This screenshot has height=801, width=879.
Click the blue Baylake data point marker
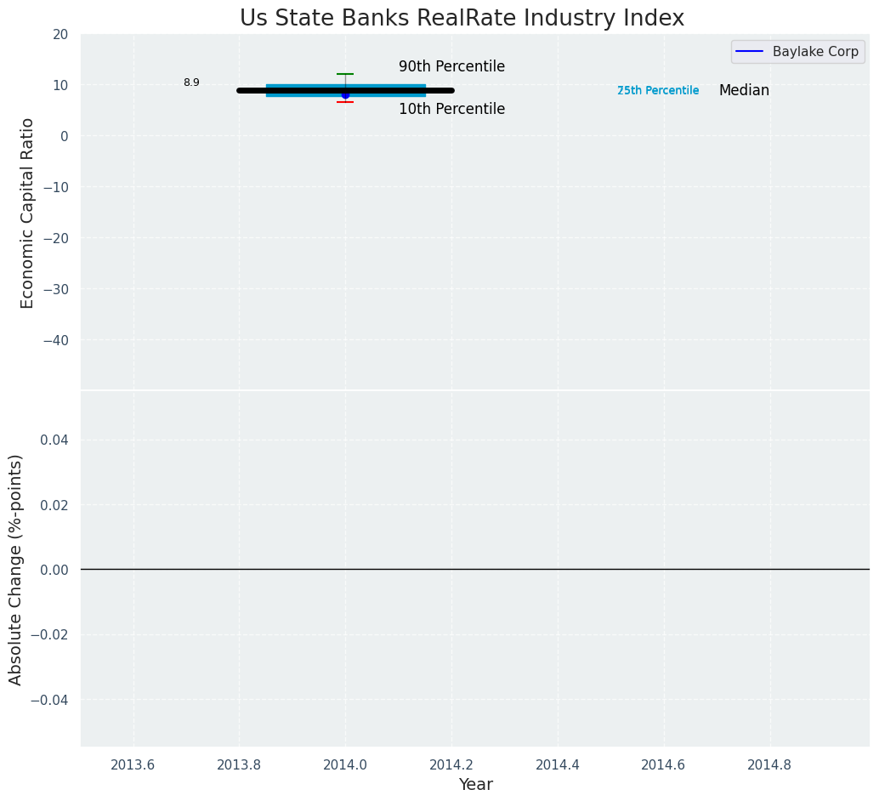click(345, 95)
